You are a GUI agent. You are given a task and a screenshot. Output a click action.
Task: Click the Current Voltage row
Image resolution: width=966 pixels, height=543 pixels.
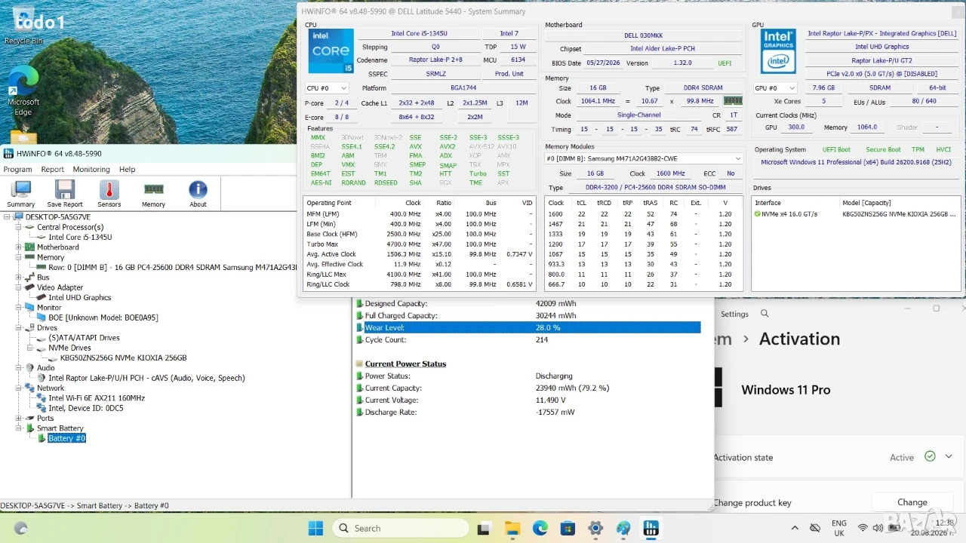click(528, 400)
